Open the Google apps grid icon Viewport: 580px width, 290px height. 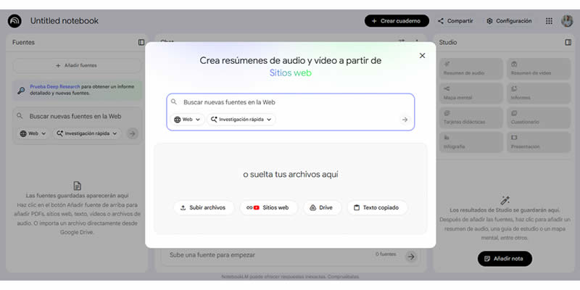coord(549,21)
